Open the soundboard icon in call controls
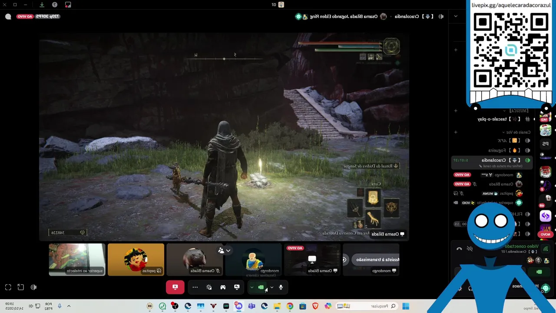The height and width of the screenshot is (313, 556). click(x=209, y=287)
